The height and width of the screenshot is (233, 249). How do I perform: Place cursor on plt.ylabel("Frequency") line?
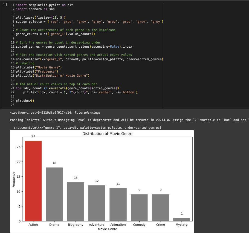tap(37, 71)
